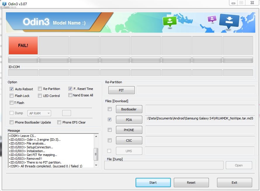The image size is (260, 191).
Task: Tick the checkbox beside CSC button
Action: click(110, 140)
